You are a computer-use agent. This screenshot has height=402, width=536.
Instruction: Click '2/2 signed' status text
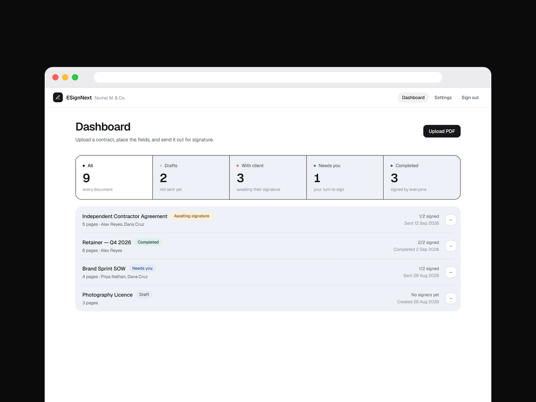click(429, 243)
